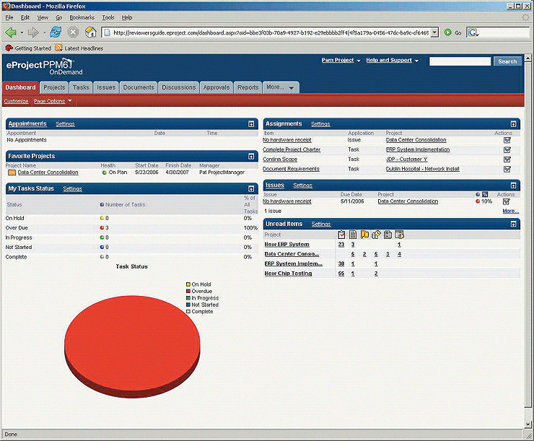Viewport: 534px width, 441px height.
Task: Click action icon for Document Requirements
Action: pyautogui.click(x=507, y=169)
